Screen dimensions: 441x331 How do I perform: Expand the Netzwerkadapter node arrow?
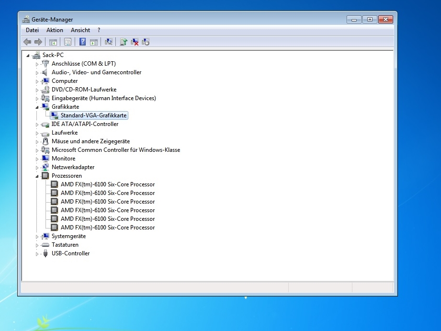pos(37,168)
